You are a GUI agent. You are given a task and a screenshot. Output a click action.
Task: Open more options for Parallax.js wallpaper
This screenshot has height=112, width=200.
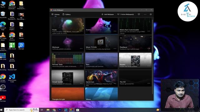pyautogui.click(x=149, y=49)
